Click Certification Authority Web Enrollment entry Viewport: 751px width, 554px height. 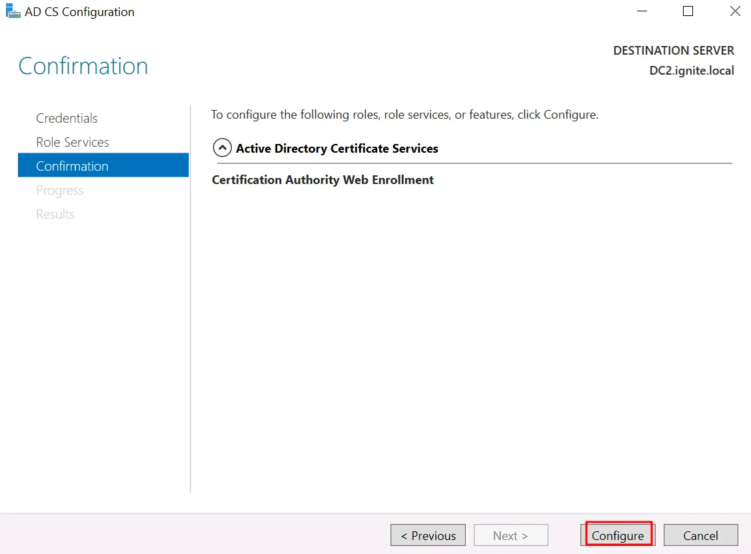point(323,180)
